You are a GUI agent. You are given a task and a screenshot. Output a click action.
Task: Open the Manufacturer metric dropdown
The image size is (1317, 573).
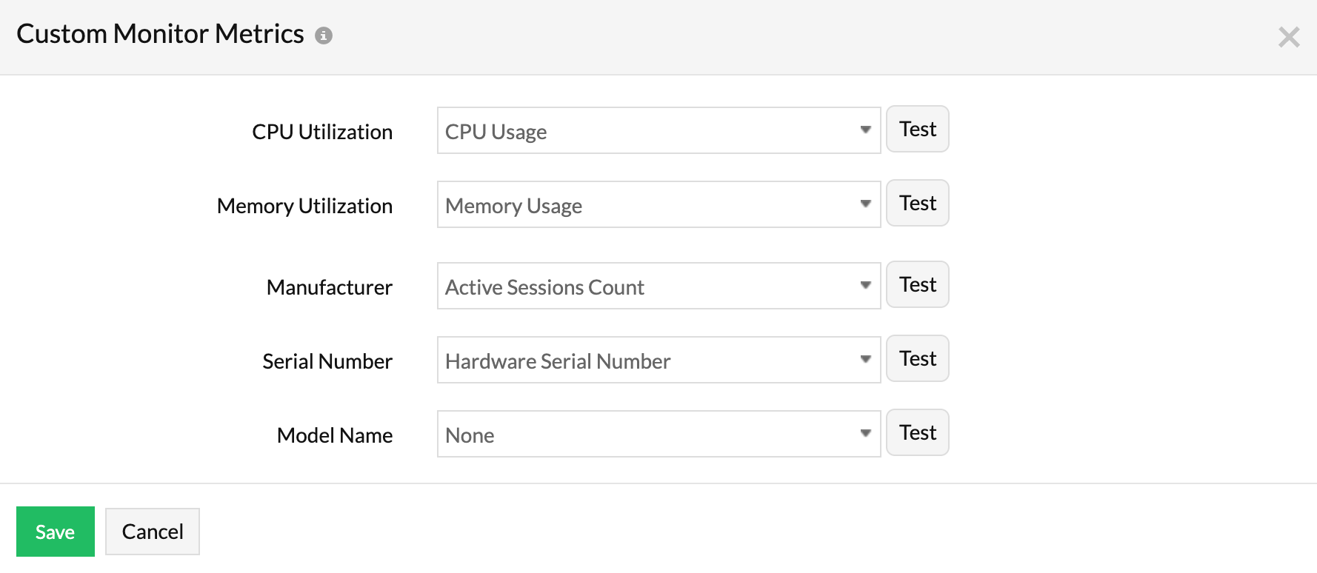(658, 286)
